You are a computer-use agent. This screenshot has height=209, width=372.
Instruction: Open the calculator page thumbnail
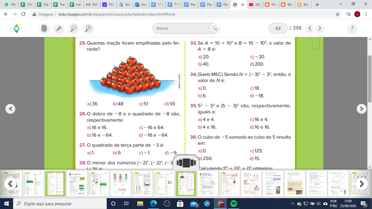(273, 184)
